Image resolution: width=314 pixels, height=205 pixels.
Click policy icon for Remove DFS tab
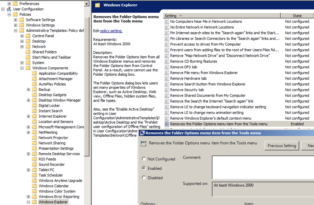167,67
